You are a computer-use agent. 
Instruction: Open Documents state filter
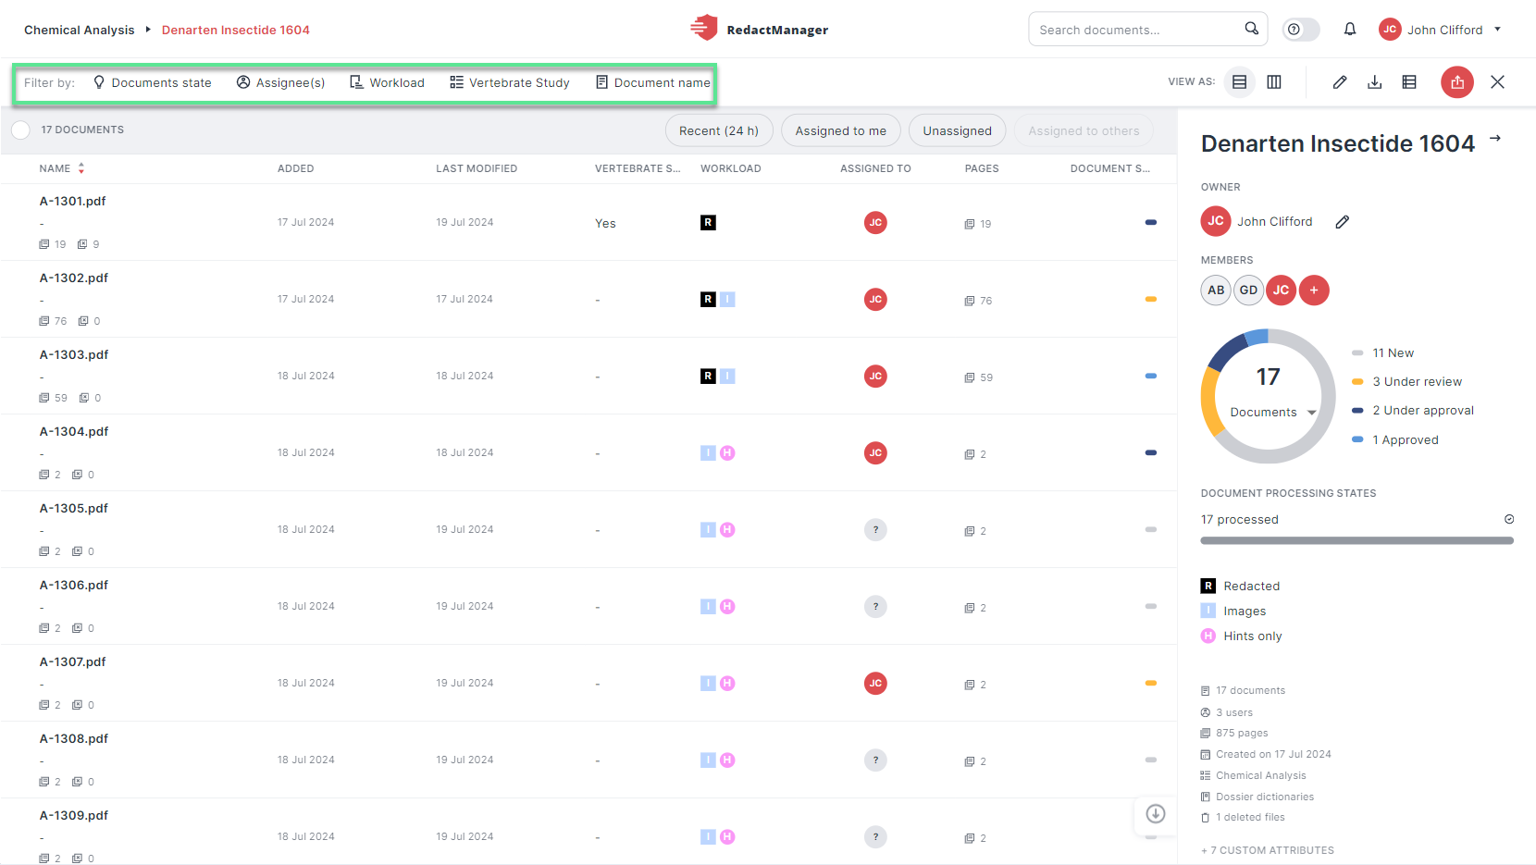tap(153, 82)
